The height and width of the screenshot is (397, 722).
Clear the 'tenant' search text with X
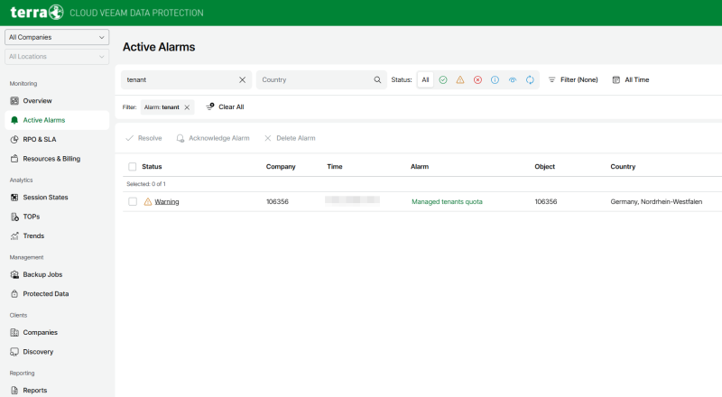coord(242,79)
